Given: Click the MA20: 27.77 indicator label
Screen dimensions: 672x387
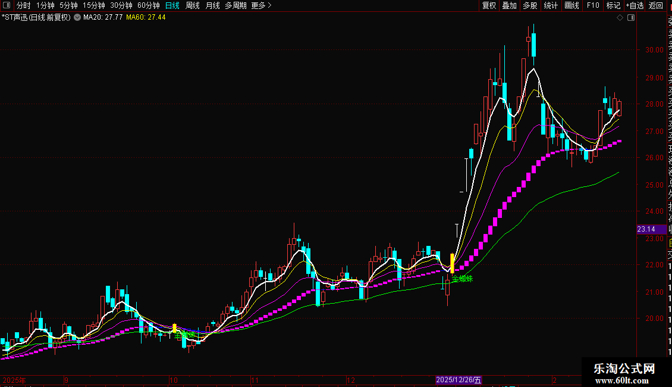Looking at the screenshot, I should point(103,18).
